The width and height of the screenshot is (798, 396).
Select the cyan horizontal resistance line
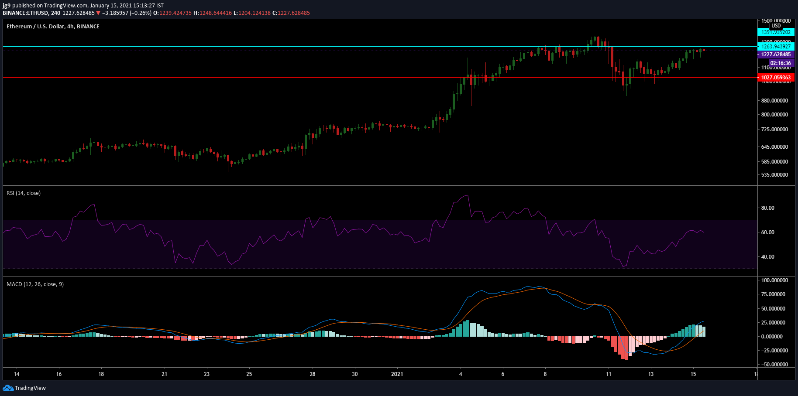click(x=380, y=46)
